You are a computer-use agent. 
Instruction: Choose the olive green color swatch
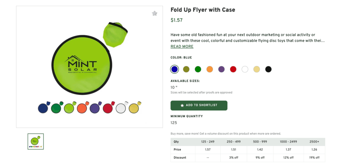186,69
